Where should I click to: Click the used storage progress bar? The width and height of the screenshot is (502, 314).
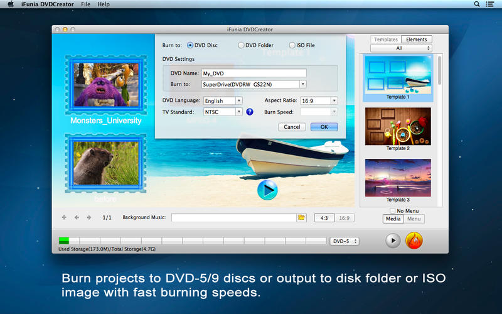(193, 241)
